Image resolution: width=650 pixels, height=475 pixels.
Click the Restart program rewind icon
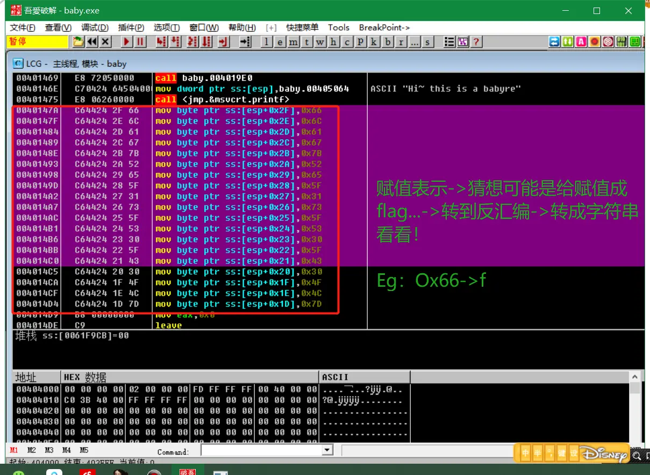click(x=92, y=42)
